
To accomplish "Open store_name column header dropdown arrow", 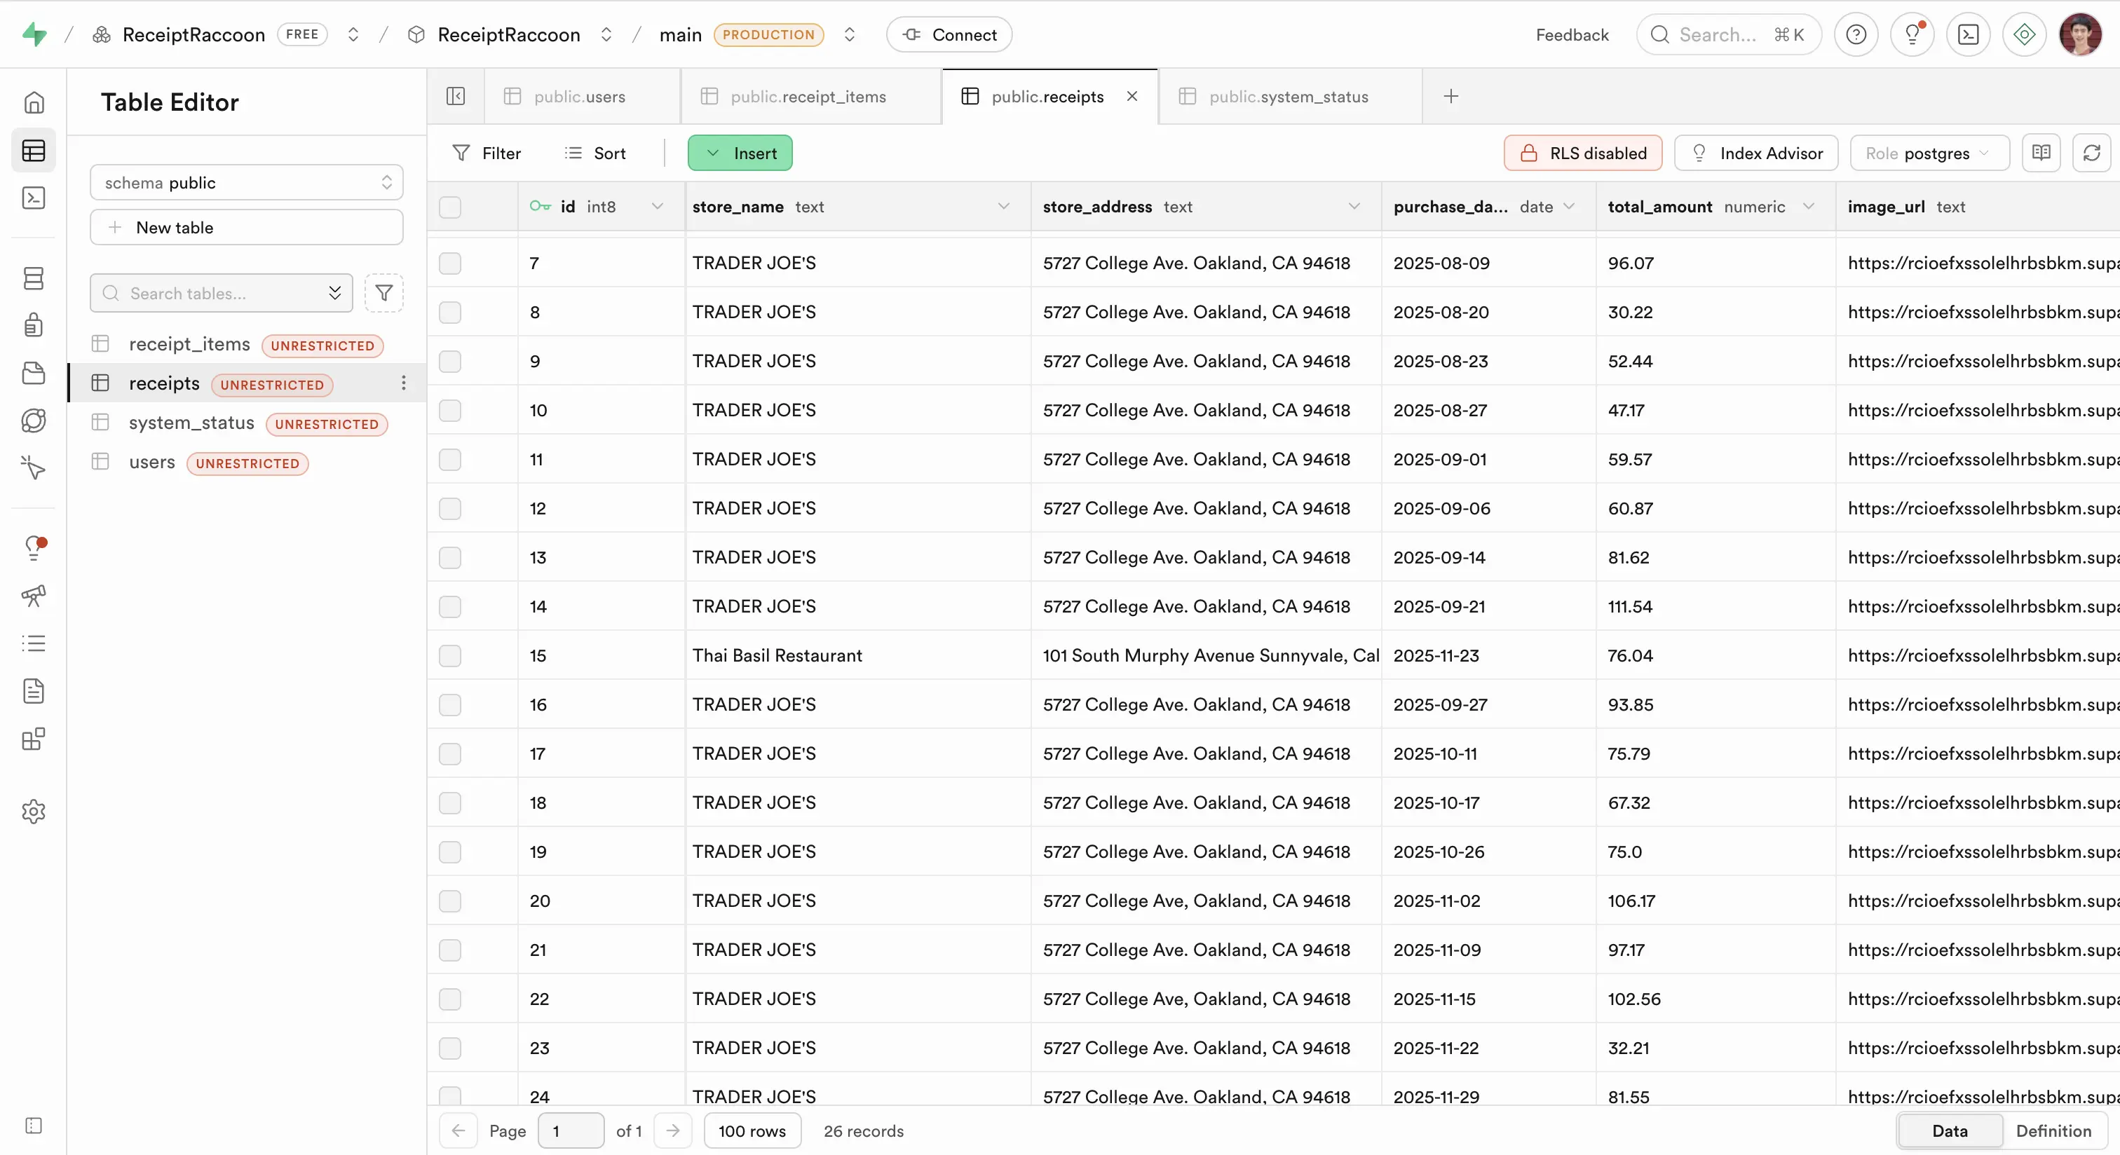I will tap(1003, 207).
